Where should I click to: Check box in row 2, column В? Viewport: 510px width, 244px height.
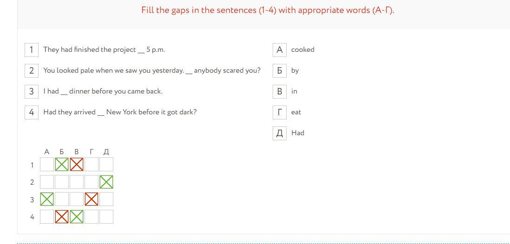(77, 182)
